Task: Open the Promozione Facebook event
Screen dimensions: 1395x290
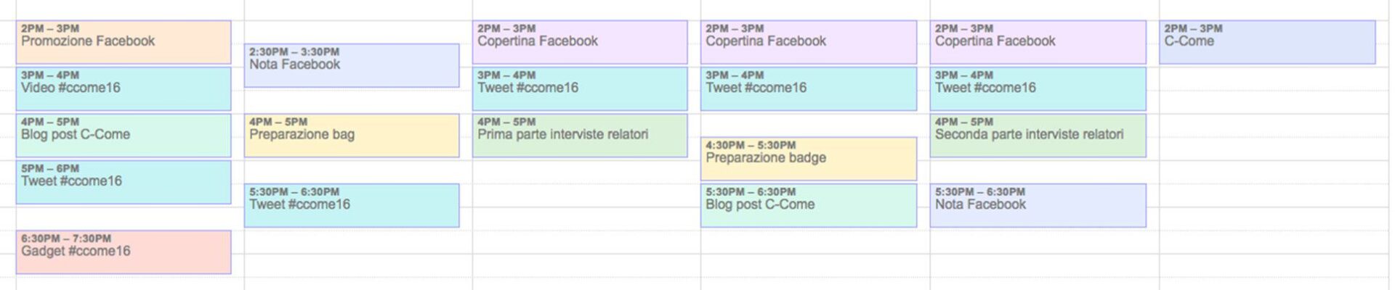Action: (x=124, y=42)
